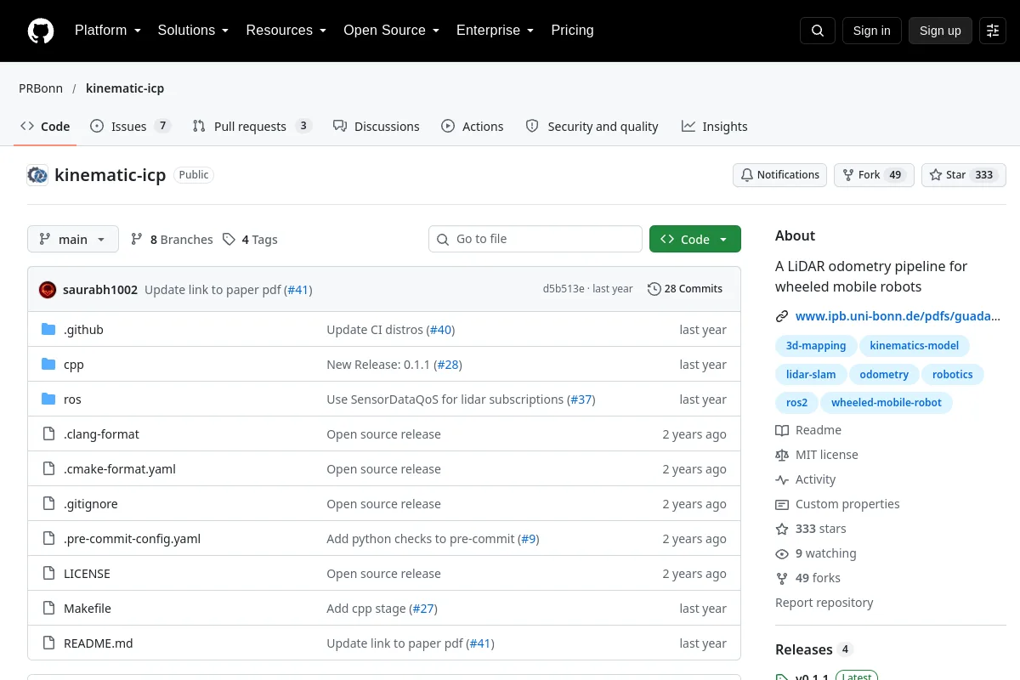Click the Readme book icon
The image size is (1020, 680).
coord(782,430)
